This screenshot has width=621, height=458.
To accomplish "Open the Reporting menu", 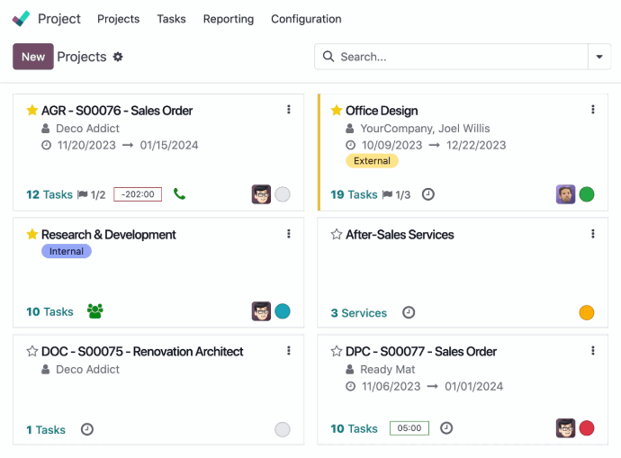I will (229, 19).
